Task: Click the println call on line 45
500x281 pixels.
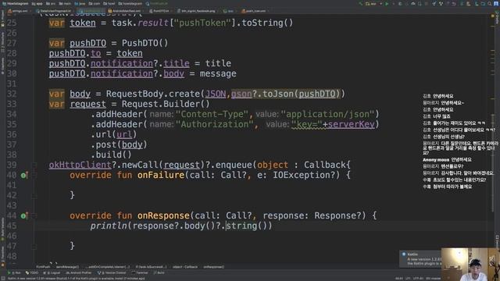Action: click(x=109, y=226)
